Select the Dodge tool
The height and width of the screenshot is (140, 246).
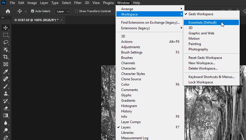(x=6, y=130)
